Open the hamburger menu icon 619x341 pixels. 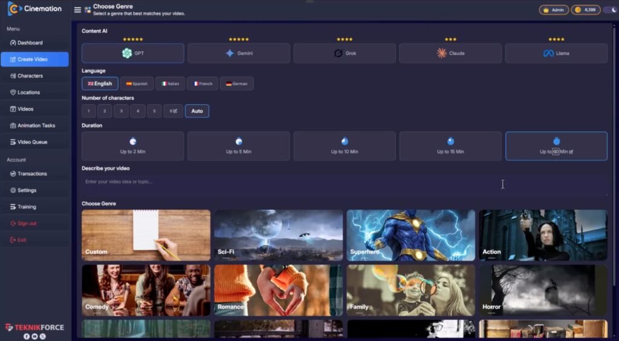click(x=77, y=10)
